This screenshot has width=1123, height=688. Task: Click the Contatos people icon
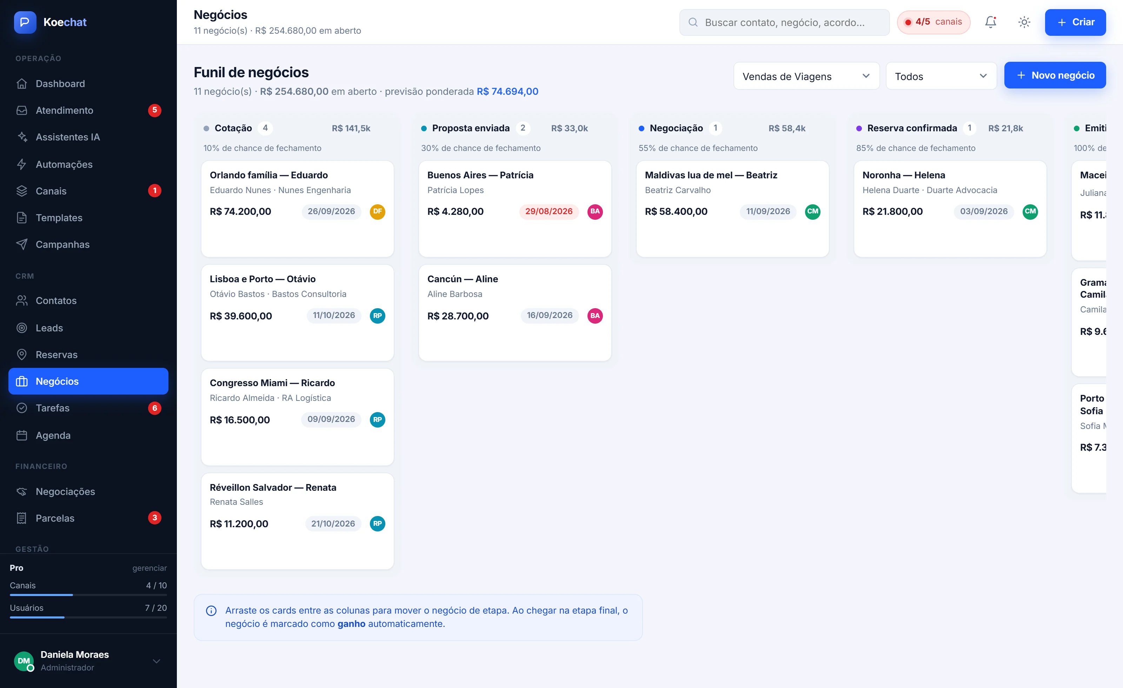tap(21, 300)
